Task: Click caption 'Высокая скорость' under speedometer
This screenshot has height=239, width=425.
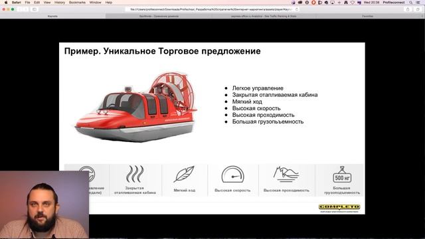Action: 232,191
